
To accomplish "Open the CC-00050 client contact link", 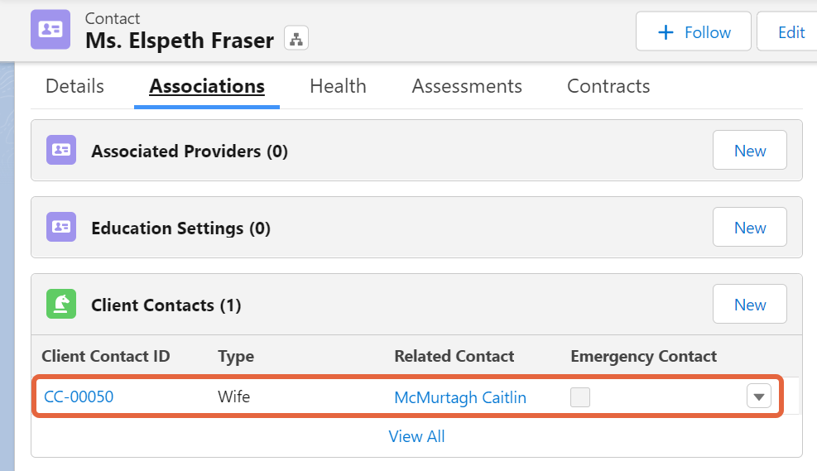I will click(79, 397).
